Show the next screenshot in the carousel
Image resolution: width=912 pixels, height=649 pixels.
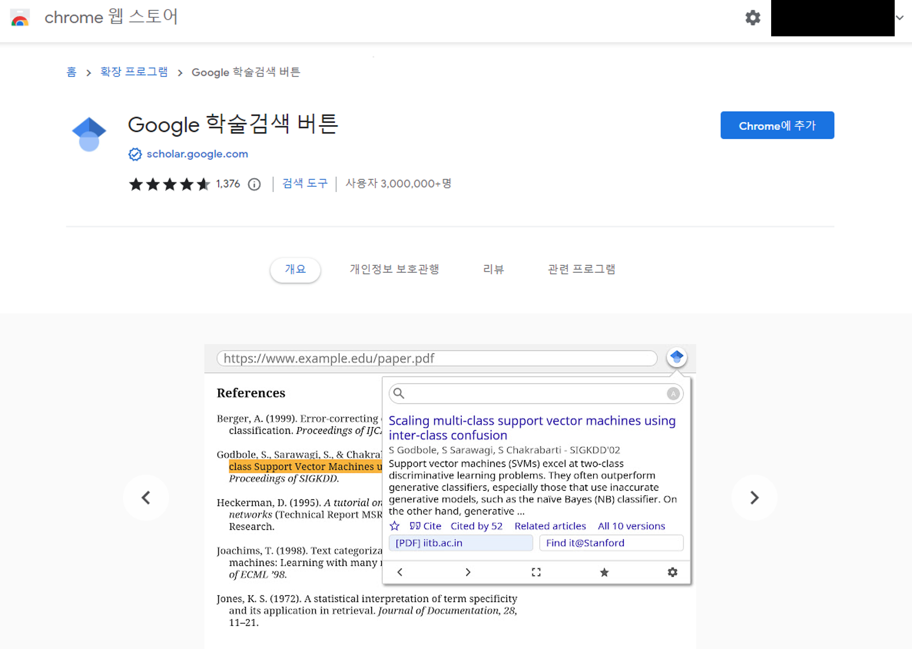click(754, 498)
